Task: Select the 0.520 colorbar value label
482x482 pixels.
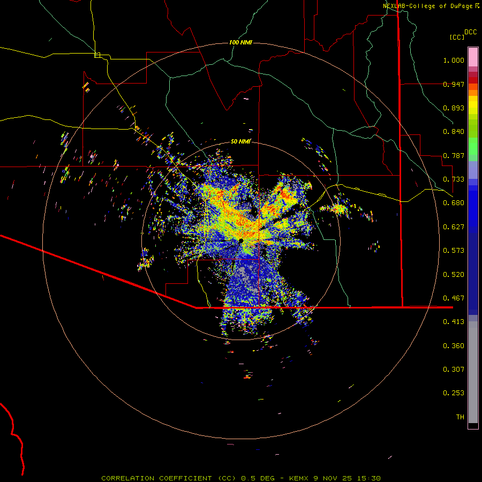Action: point(454,275)
